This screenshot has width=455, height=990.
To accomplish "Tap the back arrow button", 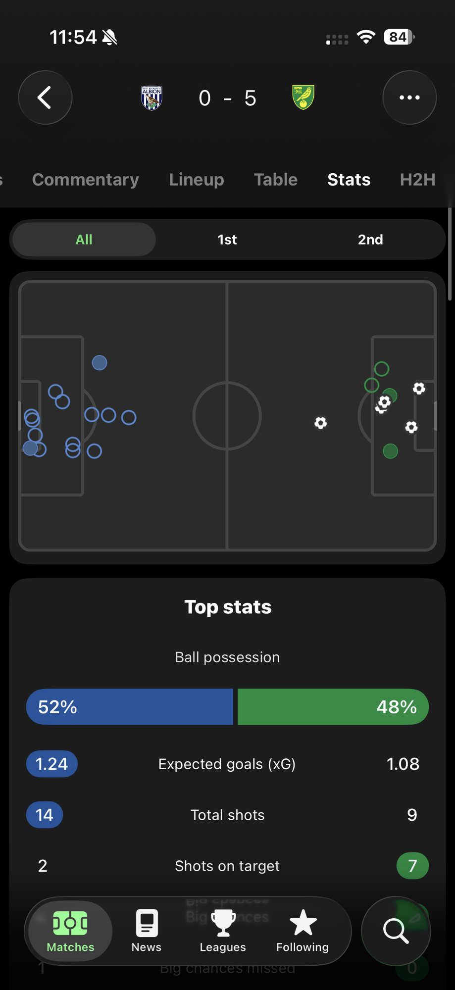I will (x=45, y=98).
